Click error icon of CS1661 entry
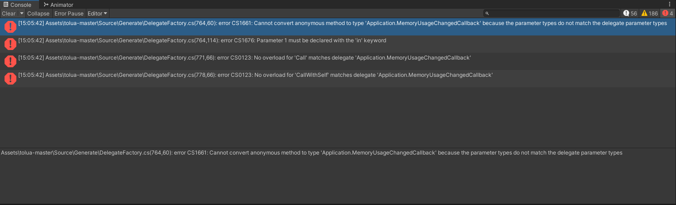676x205 pixels. click(x=10, y=27)
